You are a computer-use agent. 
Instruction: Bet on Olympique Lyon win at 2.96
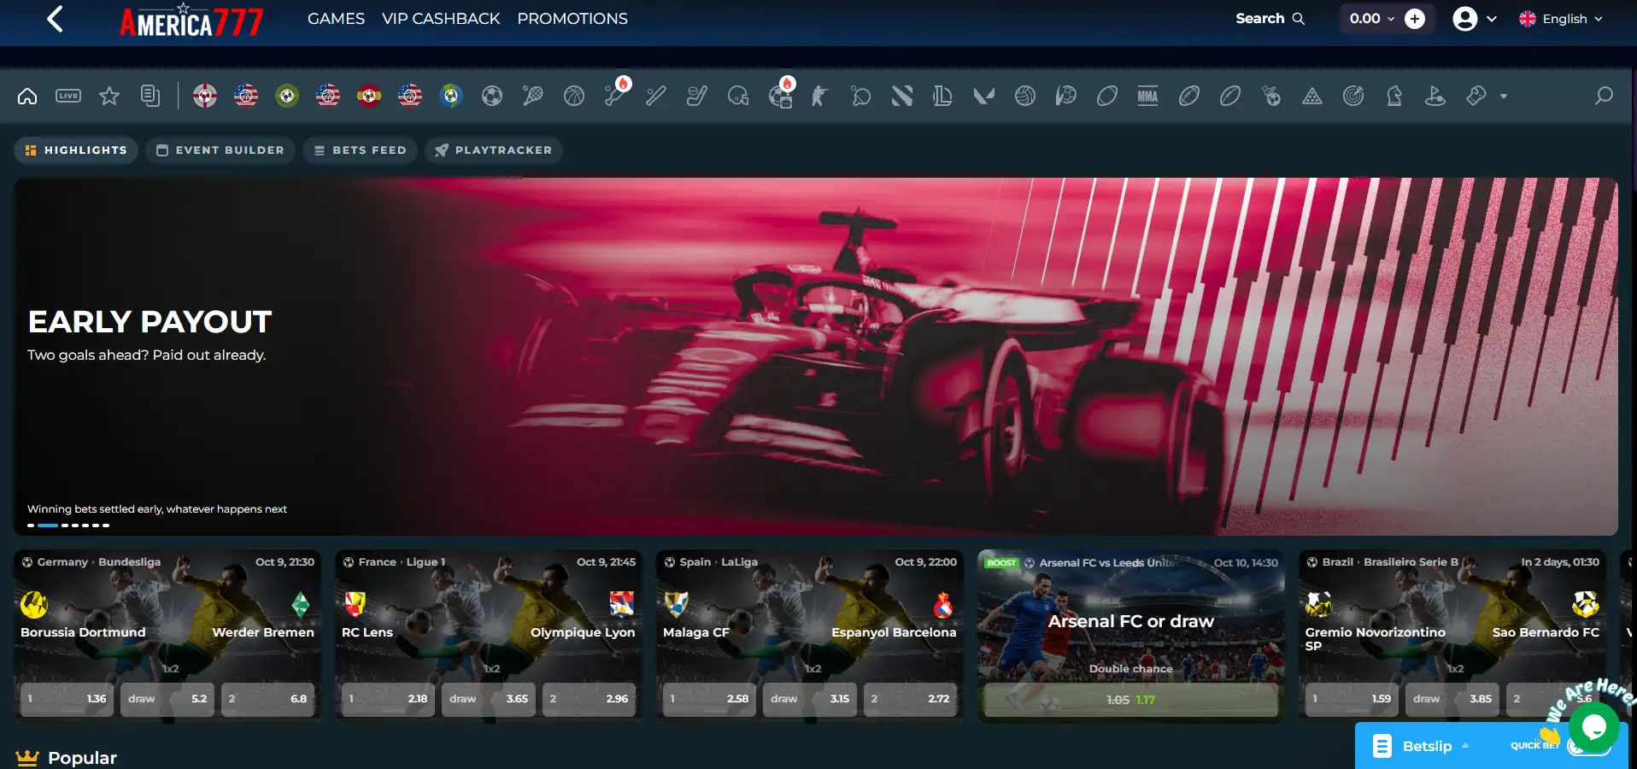pyautogui.click(x=589, y=699)
